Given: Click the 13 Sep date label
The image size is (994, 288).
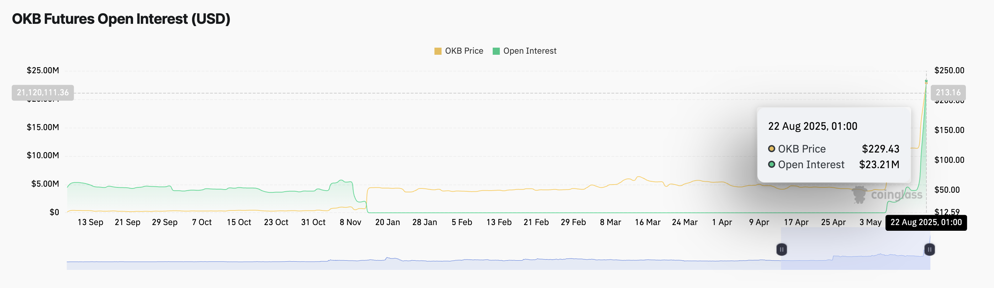Looking at the screenshot, I should point(90,223).
